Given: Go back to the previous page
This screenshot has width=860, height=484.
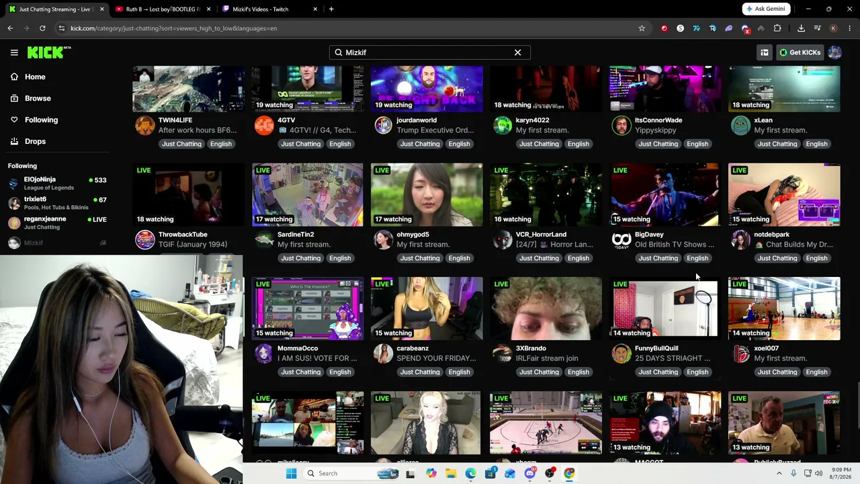Looking at the screenshot, I should coord(10,28).
